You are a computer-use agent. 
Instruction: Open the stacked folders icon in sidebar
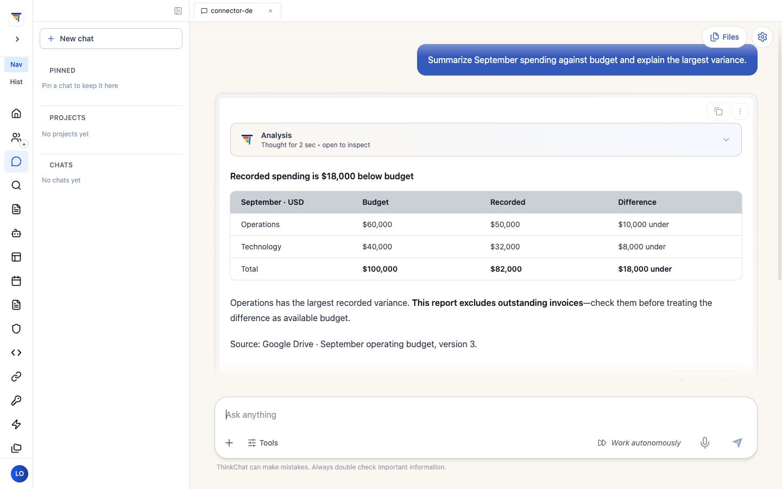[x=16, y=448]
